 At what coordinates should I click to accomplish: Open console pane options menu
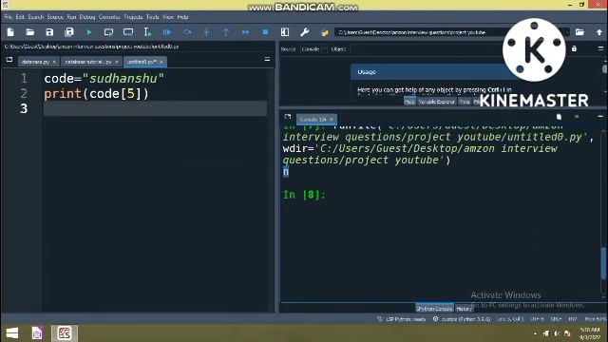(x=600, y=116)
